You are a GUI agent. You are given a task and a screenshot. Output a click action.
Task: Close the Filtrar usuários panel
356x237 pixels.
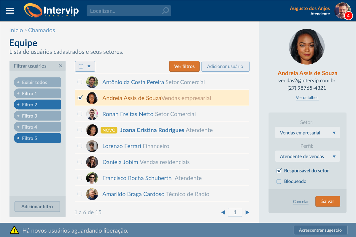coord(61,66)
